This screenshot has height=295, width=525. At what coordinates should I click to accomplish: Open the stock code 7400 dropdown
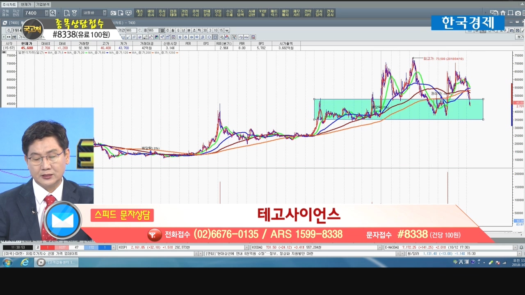pos(46,13)
